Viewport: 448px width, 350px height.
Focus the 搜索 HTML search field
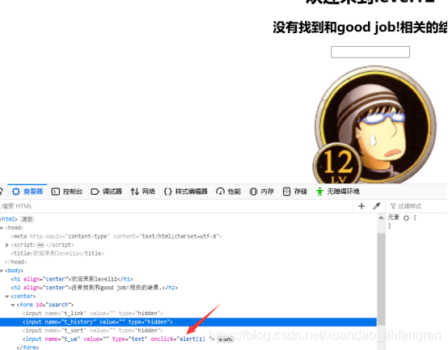(x=177, y=206)
